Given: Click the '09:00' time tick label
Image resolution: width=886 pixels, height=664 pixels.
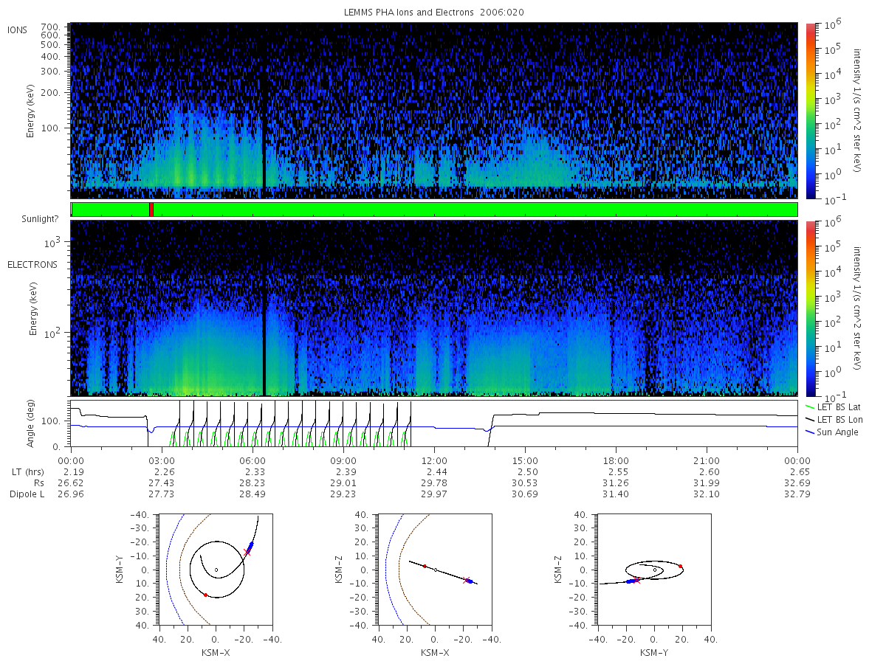Looking at the screenshot, I should [343, 460].
